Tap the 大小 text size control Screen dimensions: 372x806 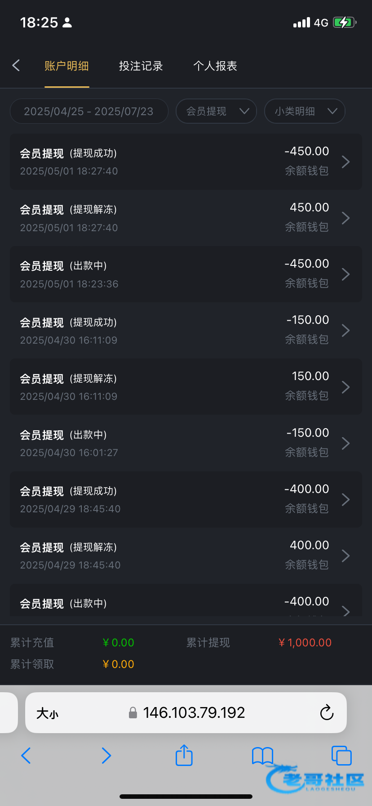(47, 713)
